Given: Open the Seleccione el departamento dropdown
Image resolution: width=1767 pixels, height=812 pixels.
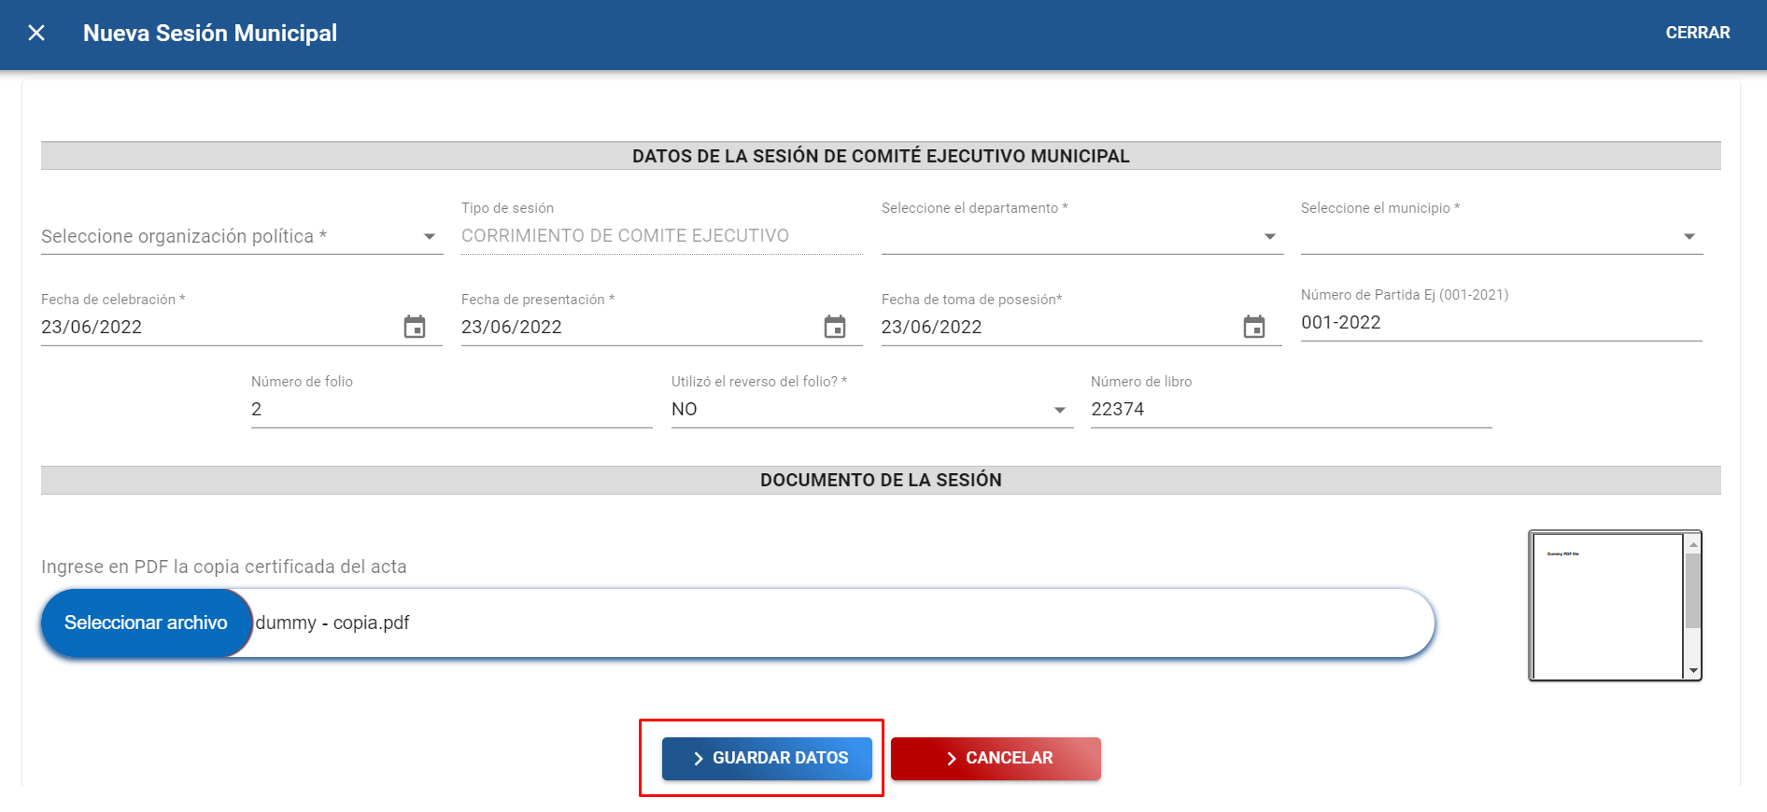Looking at the screenshot, I should coord(1081,236).
